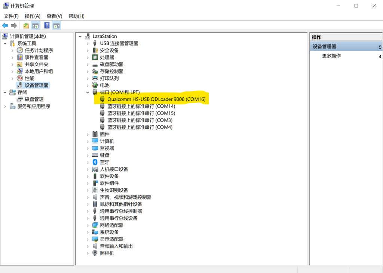Click the back arrow in the toolbar

pos(5,26)
